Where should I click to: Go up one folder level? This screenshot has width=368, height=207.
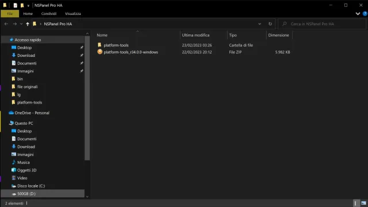[x=28, y=24]
